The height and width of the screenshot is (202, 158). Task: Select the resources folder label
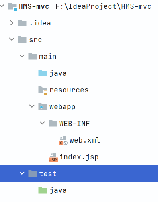69,90
